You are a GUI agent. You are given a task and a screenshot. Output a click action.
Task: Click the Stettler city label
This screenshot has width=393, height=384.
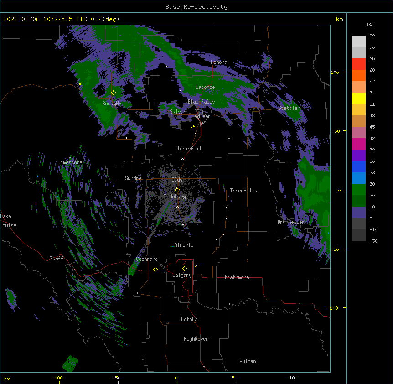pos(289,108)
